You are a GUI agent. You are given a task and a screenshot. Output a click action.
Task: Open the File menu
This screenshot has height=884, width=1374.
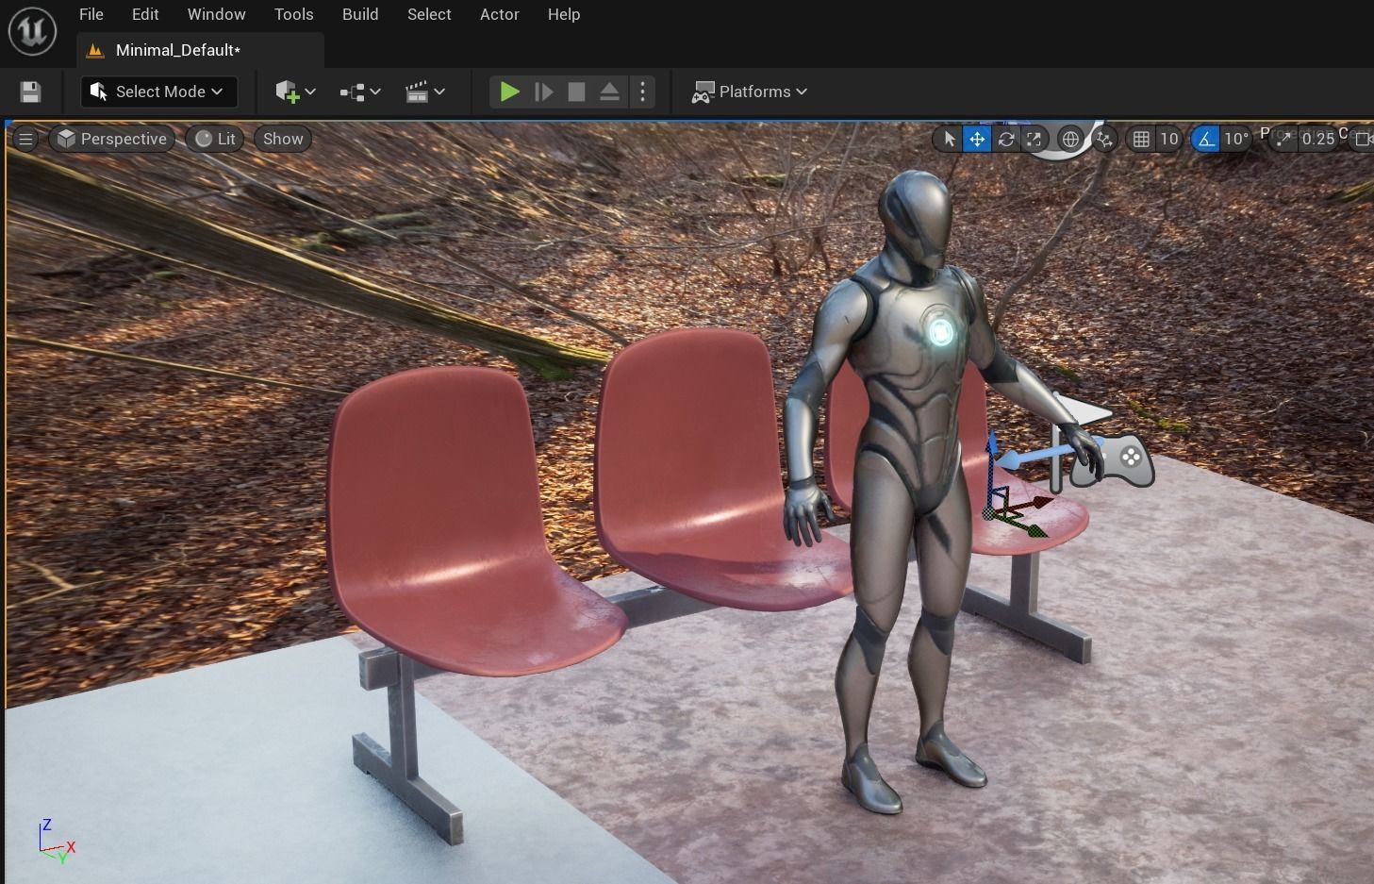tap(91, 14)
